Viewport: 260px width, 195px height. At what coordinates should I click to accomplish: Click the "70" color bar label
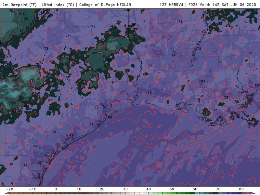tap(218, 189)
